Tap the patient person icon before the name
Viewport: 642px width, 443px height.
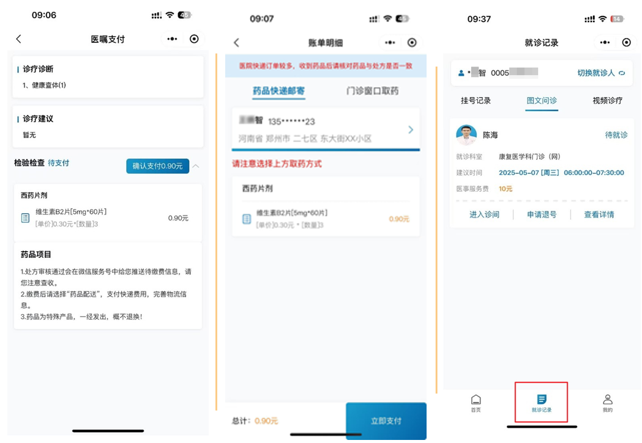pyautogui.click(x=461, y=73)
